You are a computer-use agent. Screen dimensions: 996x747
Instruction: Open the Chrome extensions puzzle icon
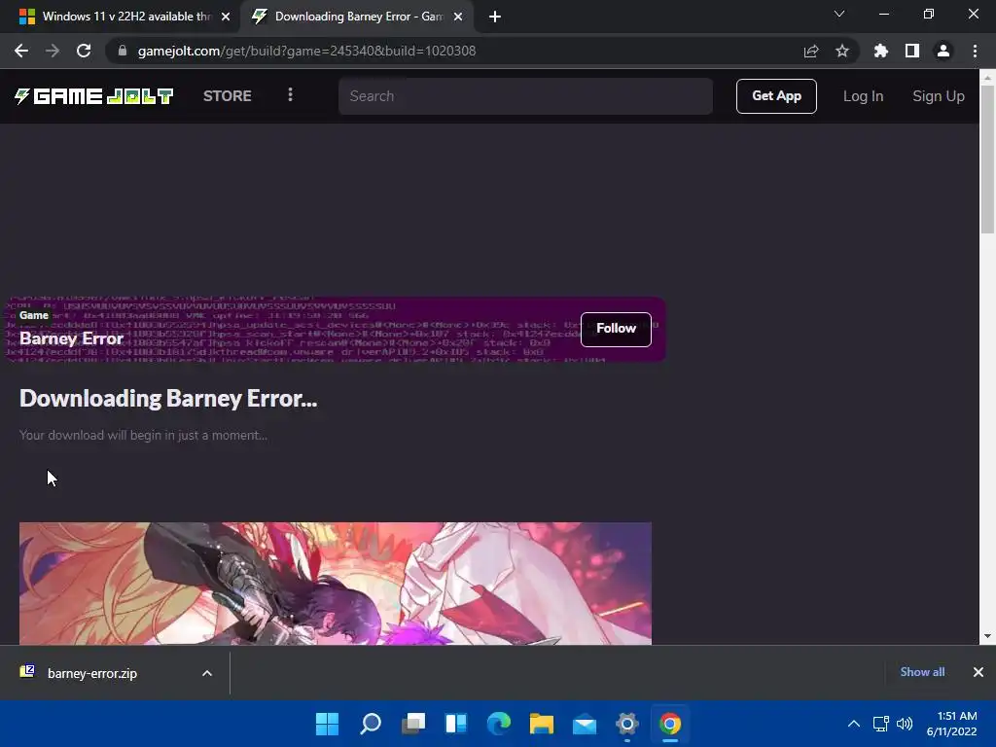tap(881, 51)
